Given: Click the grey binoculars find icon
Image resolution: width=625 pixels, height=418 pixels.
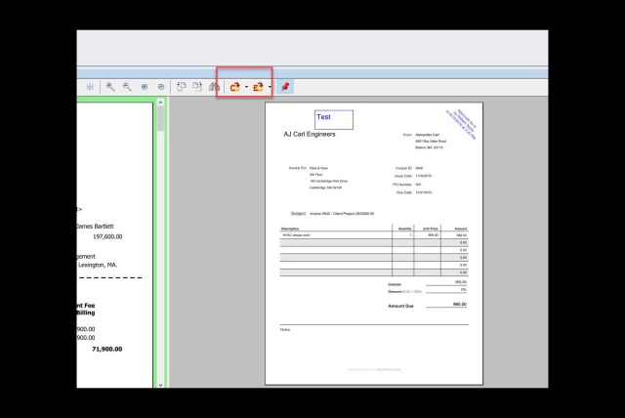Looking at the screenshot, I should coord(214,87).
